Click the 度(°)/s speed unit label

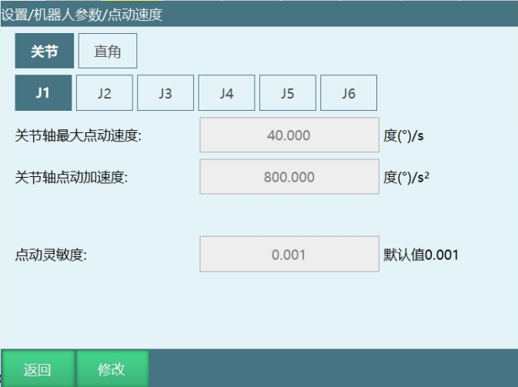pyautogui.click(x=404, y=135)
